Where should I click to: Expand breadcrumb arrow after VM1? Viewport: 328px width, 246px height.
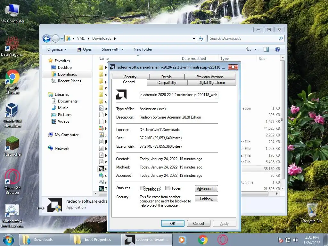click(x=88, y=38)
